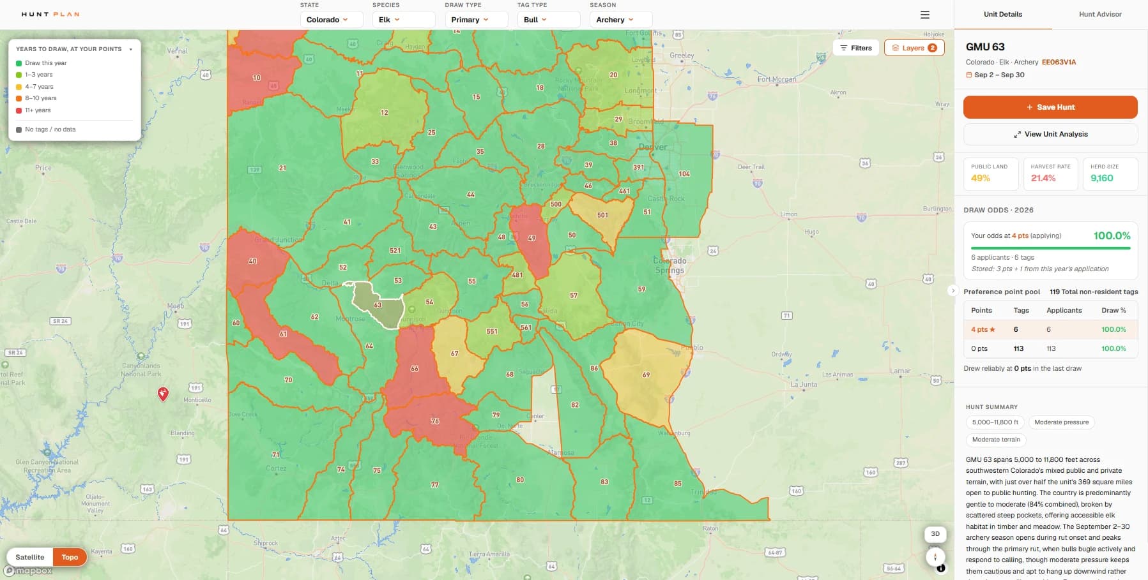The width and height of the screenshot is (1148, 580).
Task: Expand the Years to Draw legend dropdown
Action: click(x=131, y=49)
